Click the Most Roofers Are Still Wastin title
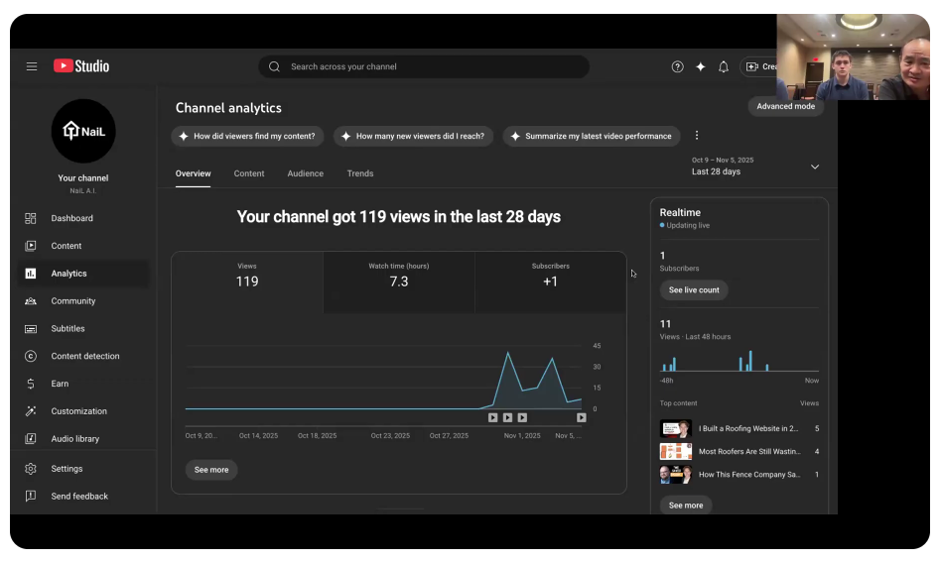This screenshot has height=562, width=941. [749, 451]
